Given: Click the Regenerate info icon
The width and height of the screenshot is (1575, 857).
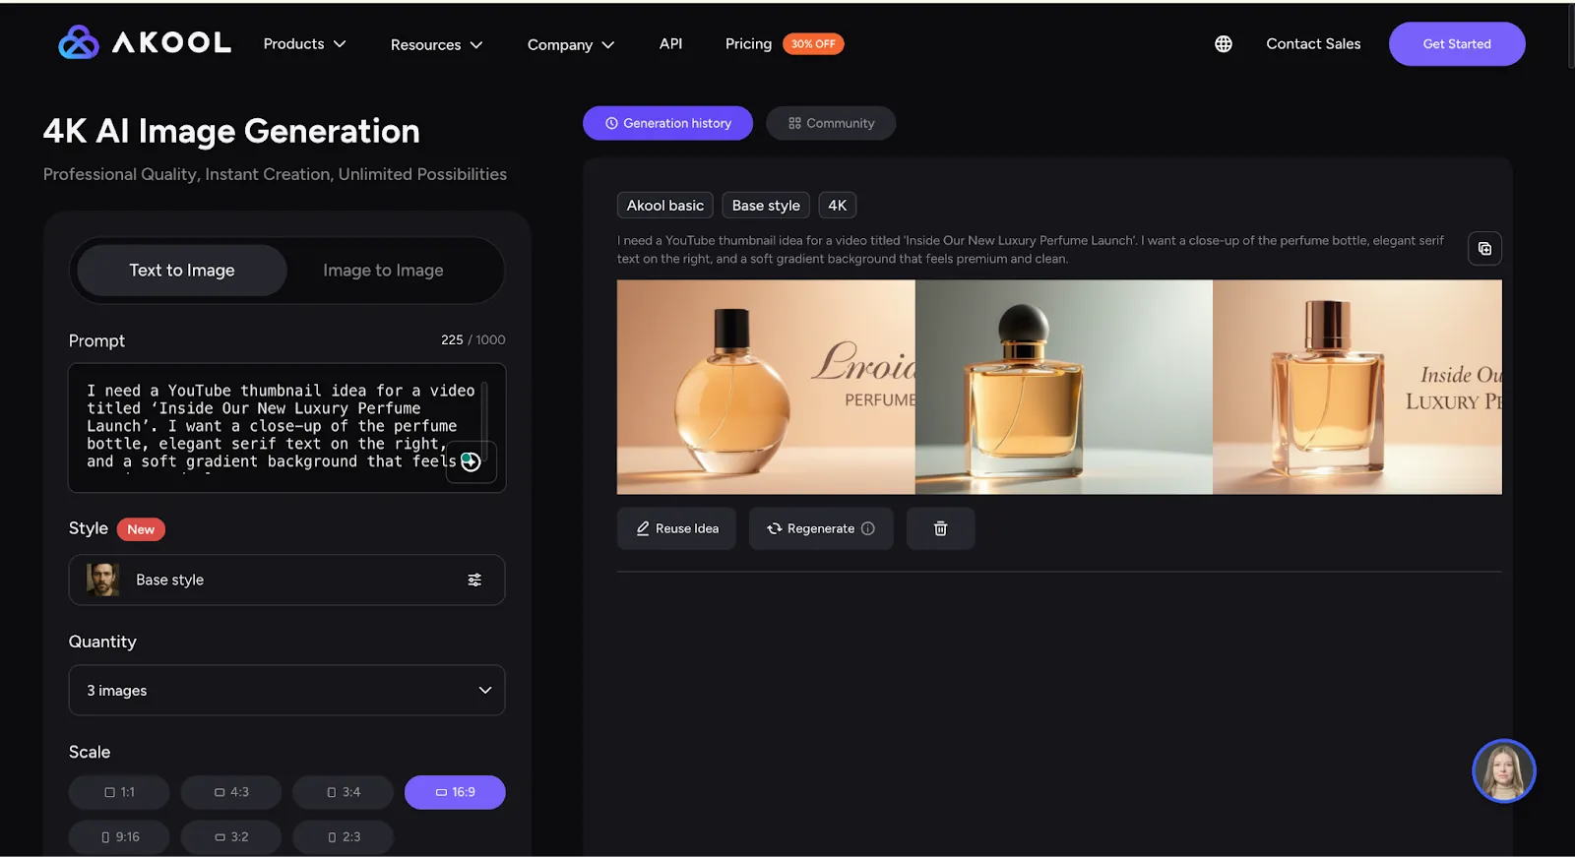Looking at the screenshot, I should (867, 528).
